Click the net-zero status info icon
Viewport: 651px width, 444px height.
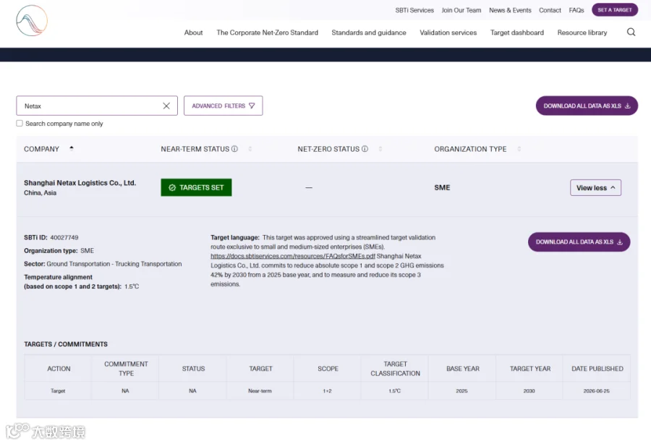365,148
